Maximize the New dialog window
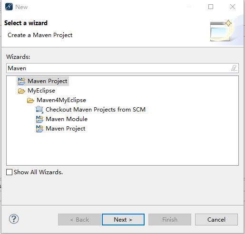 211,7
